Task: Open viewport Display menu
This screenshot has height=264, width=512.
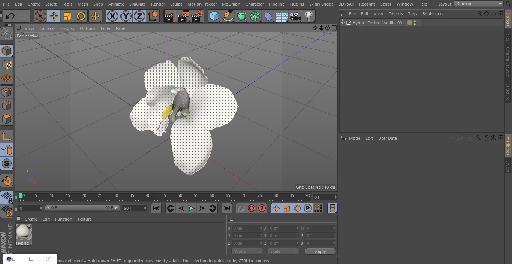Action: coord(67,28)
